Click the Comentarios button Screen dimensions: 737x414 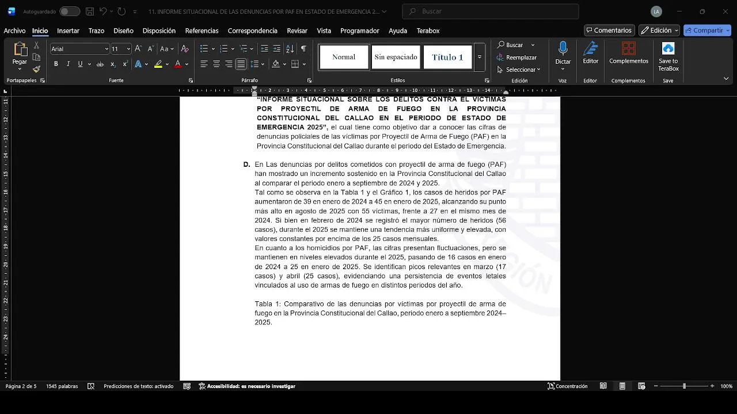click(x=609, y=30)
